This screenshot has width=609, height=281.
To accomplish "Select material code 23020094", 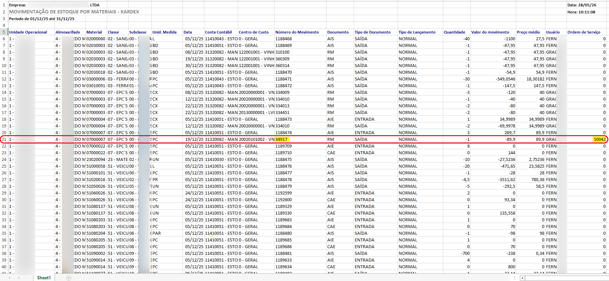I will click(x=96, y=160).
